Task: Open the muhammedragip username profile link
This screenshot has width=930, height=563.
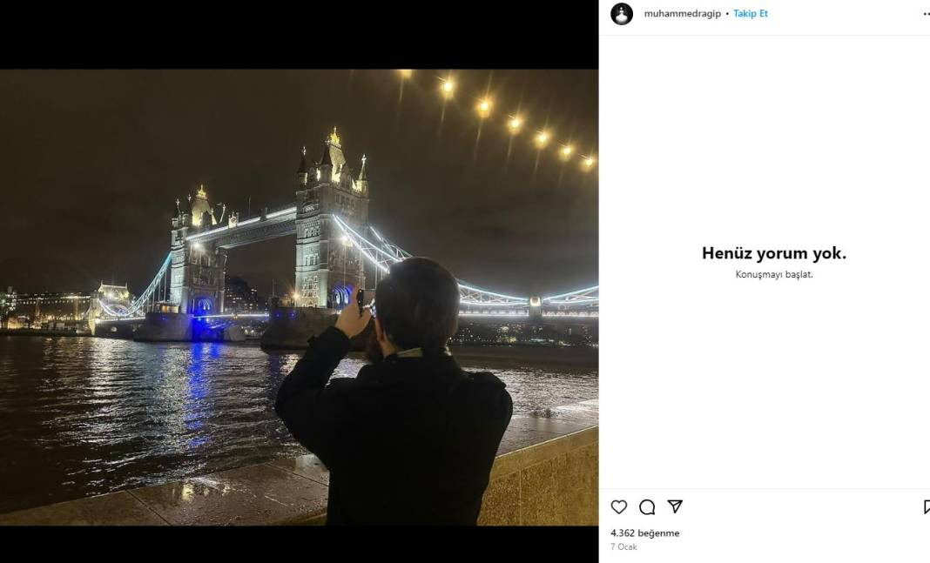Action: [x=682, y=14]
